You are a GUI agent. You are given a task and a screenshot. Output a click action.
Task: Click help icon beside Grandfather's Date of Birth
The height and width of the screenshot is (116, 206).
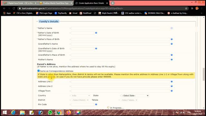point(96,48)
